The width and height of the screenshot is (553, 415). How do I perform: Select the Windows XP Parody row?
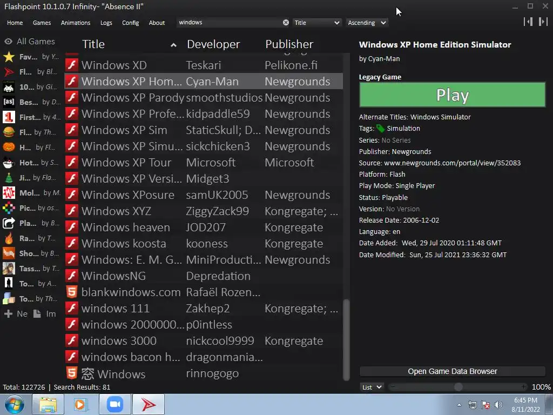pyautogui.click(x=204, y=97)
